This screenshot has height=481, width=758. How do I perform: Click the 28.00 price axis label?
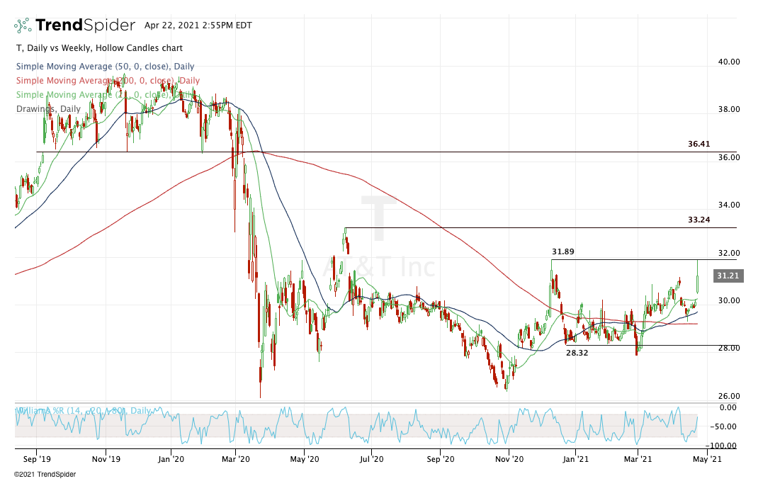(x=729, y=348)
